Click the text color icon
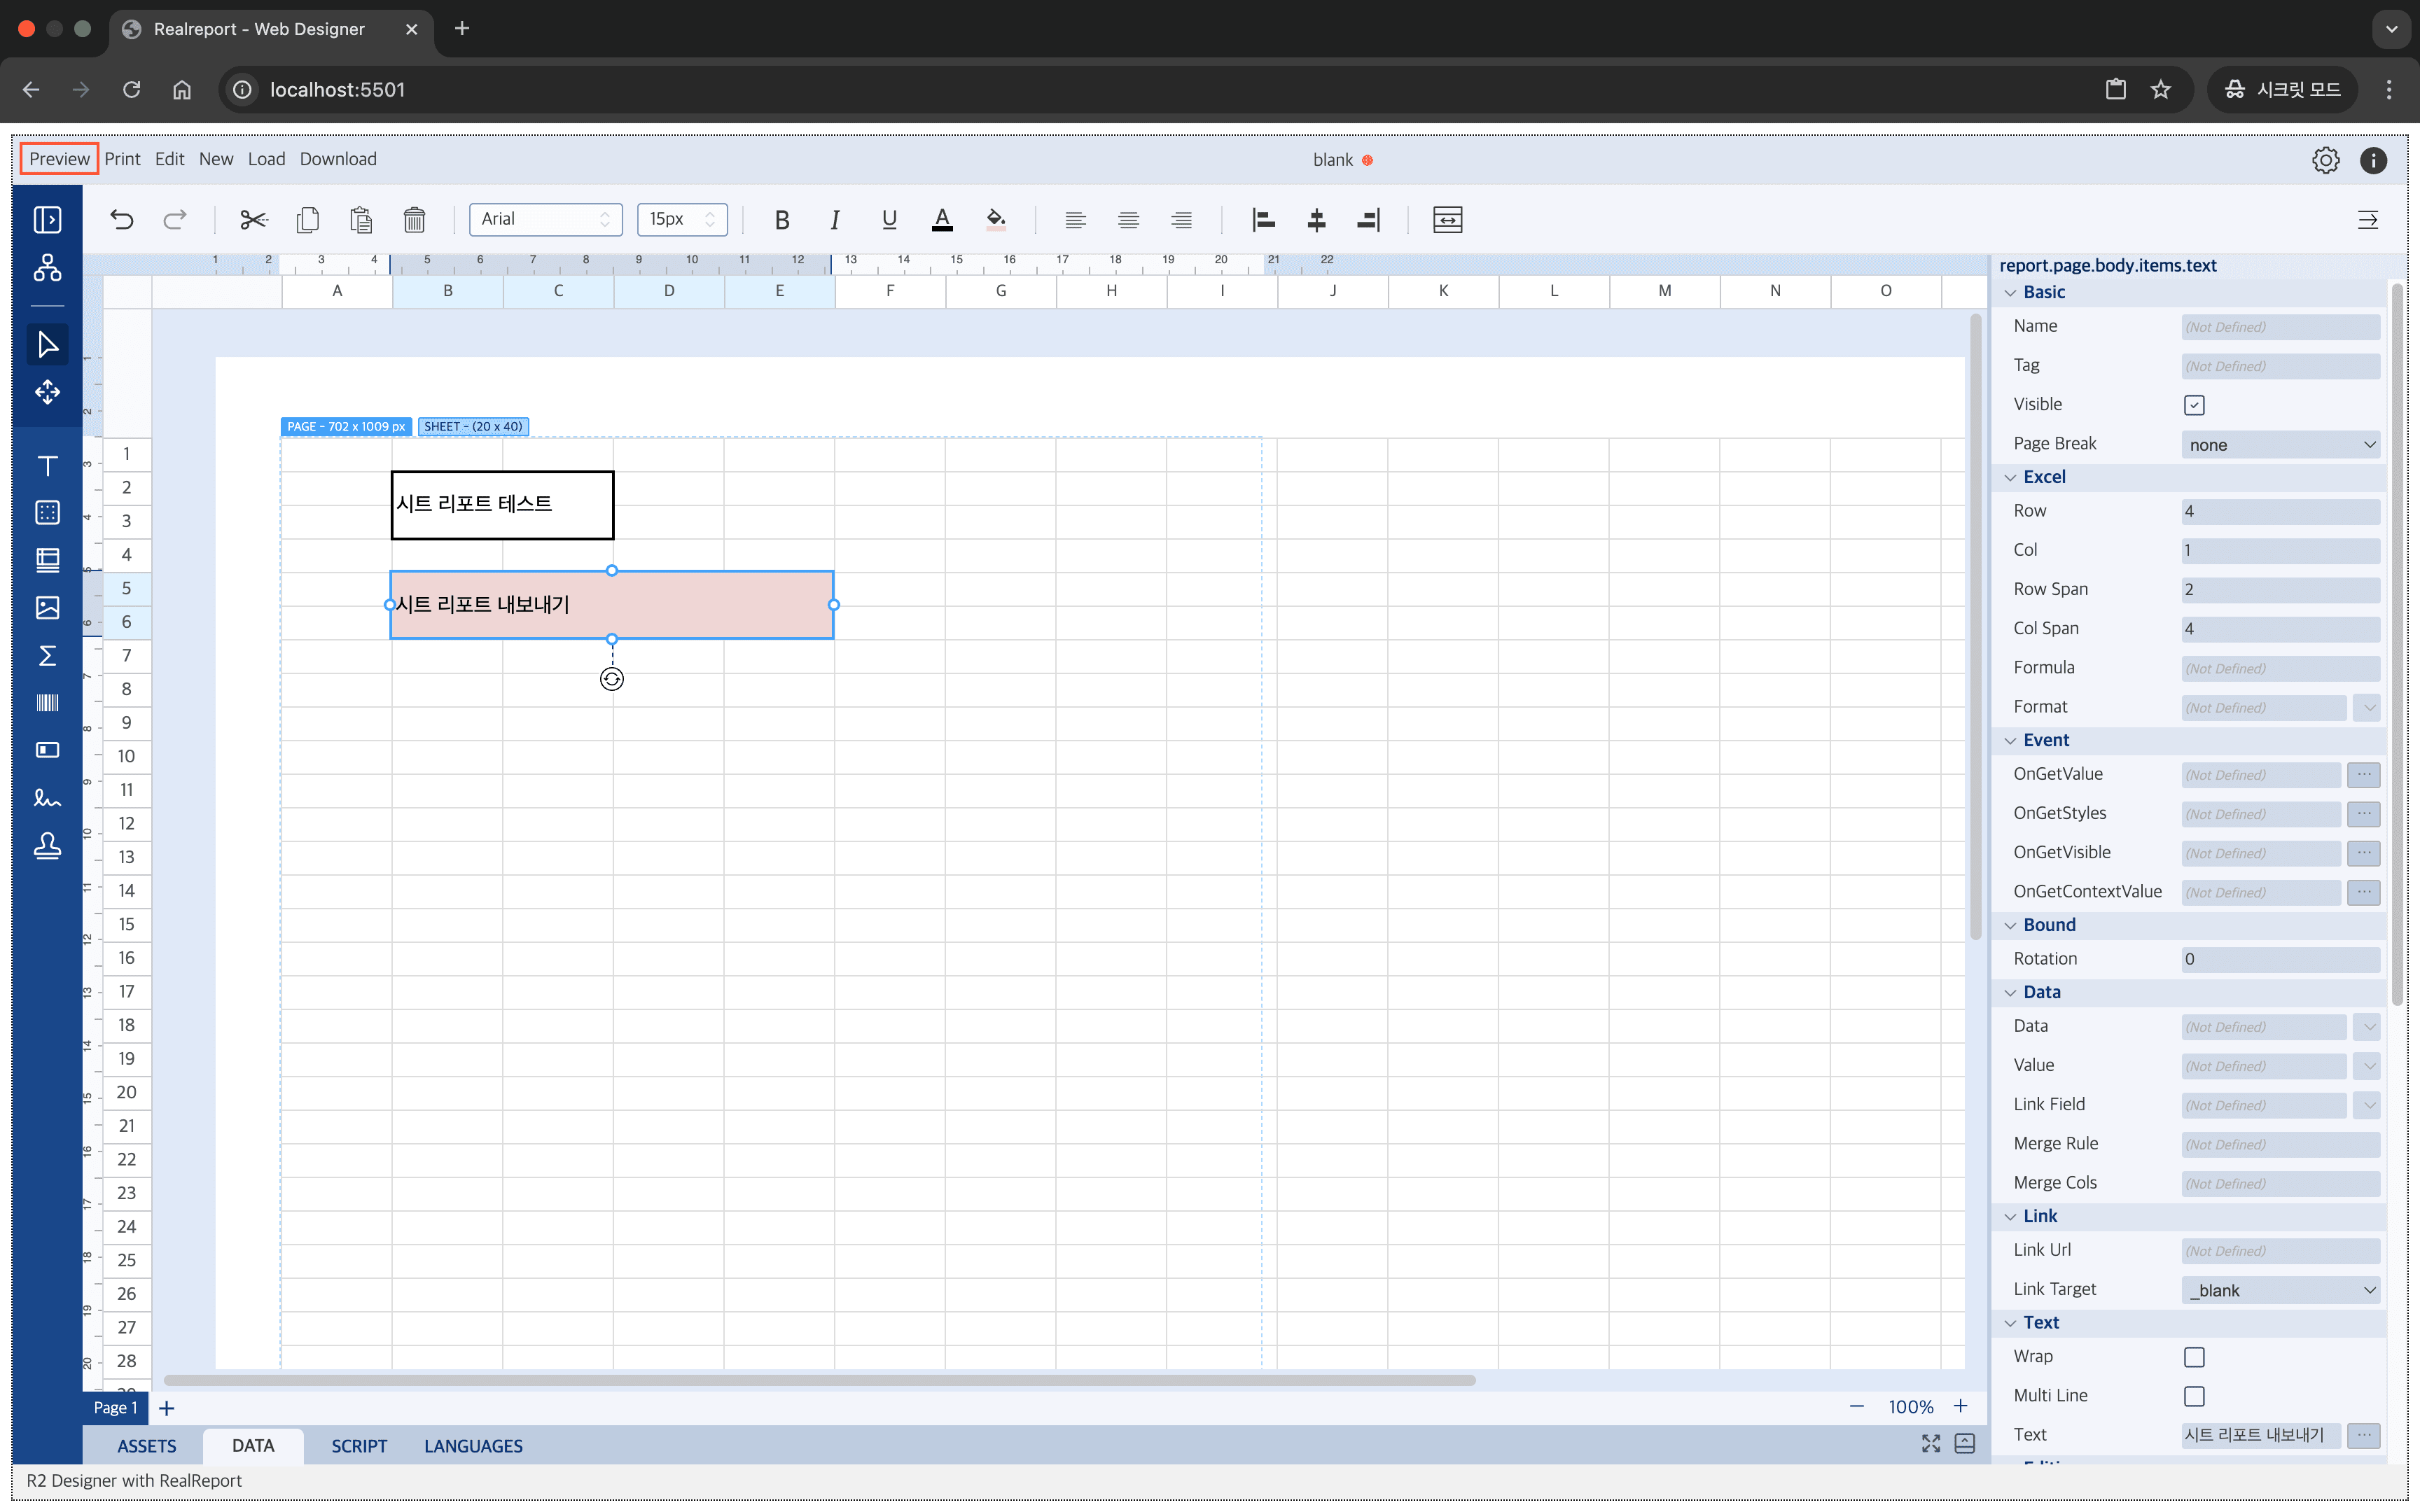This screenshot has width=2420, height=1512. (943, 218)
